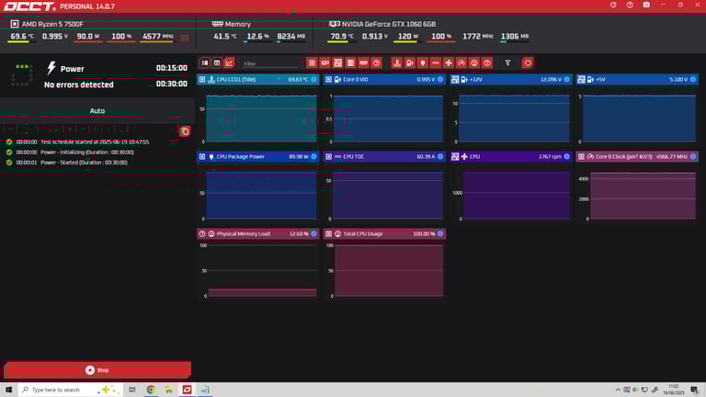Image resolution: width=706 pixels, height=397 pixels.
Task: Open info for Physical Memory Load sensor
Action: [x=313, y=233]
